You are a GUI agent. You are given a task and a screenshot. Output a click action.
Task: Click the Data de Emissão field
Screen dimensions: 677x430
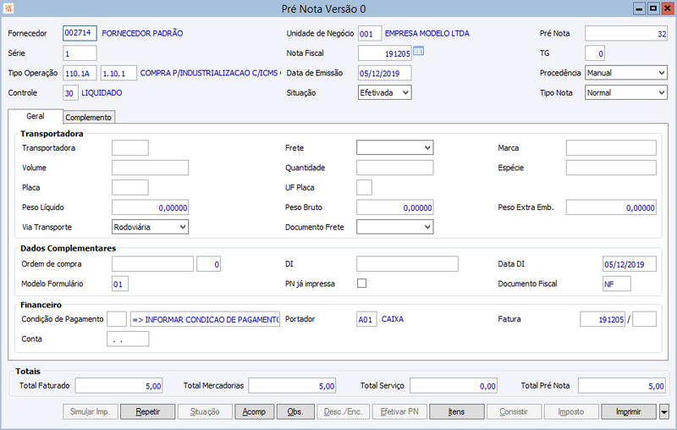tap(385, 73)
